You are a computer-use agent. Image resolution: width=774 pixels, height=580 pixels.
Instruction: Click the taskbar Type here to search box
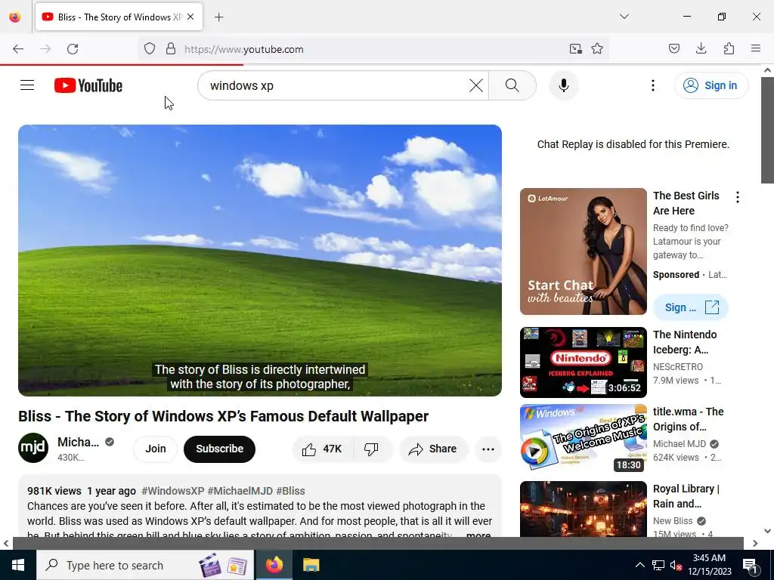click(x=145, y=565)
